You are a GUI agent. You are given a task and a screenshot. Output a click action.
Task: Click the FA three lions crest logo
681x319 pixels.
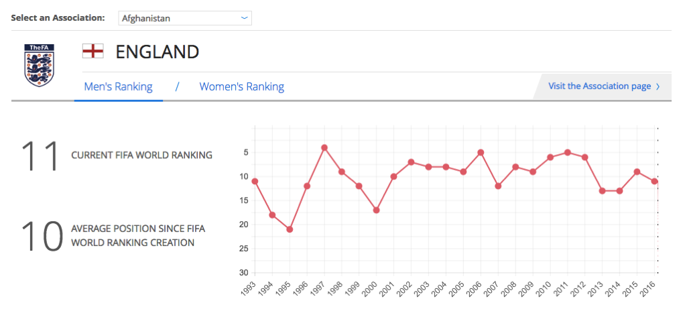click(40, 66)
